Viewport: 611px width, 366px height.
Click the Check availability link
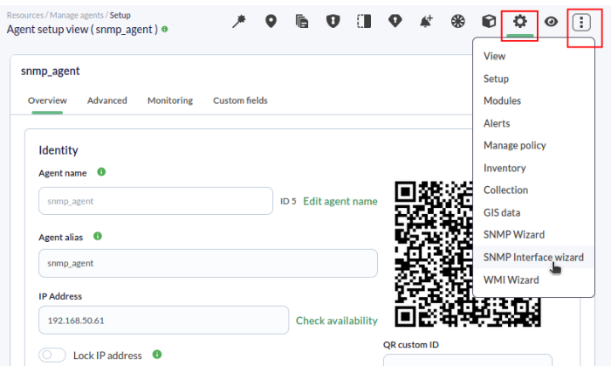pos(337,321)
